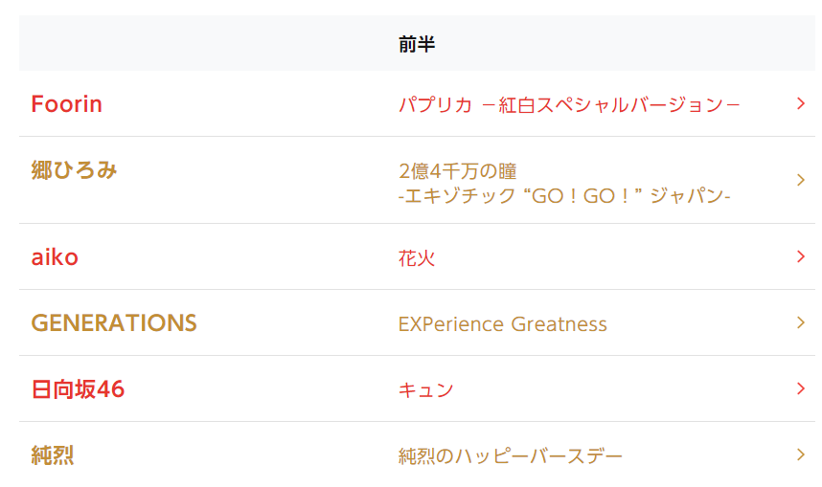822x487 pixels.
Task: Open the Foorin artist link
Action: coord(66,104)
